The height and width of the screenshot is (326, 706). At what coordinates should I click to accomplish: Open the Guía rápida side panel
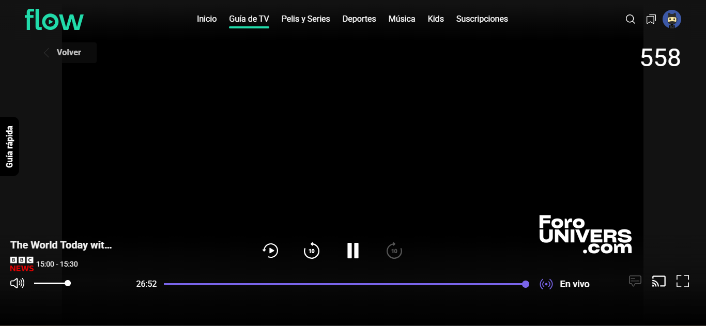tap(9, 146)
